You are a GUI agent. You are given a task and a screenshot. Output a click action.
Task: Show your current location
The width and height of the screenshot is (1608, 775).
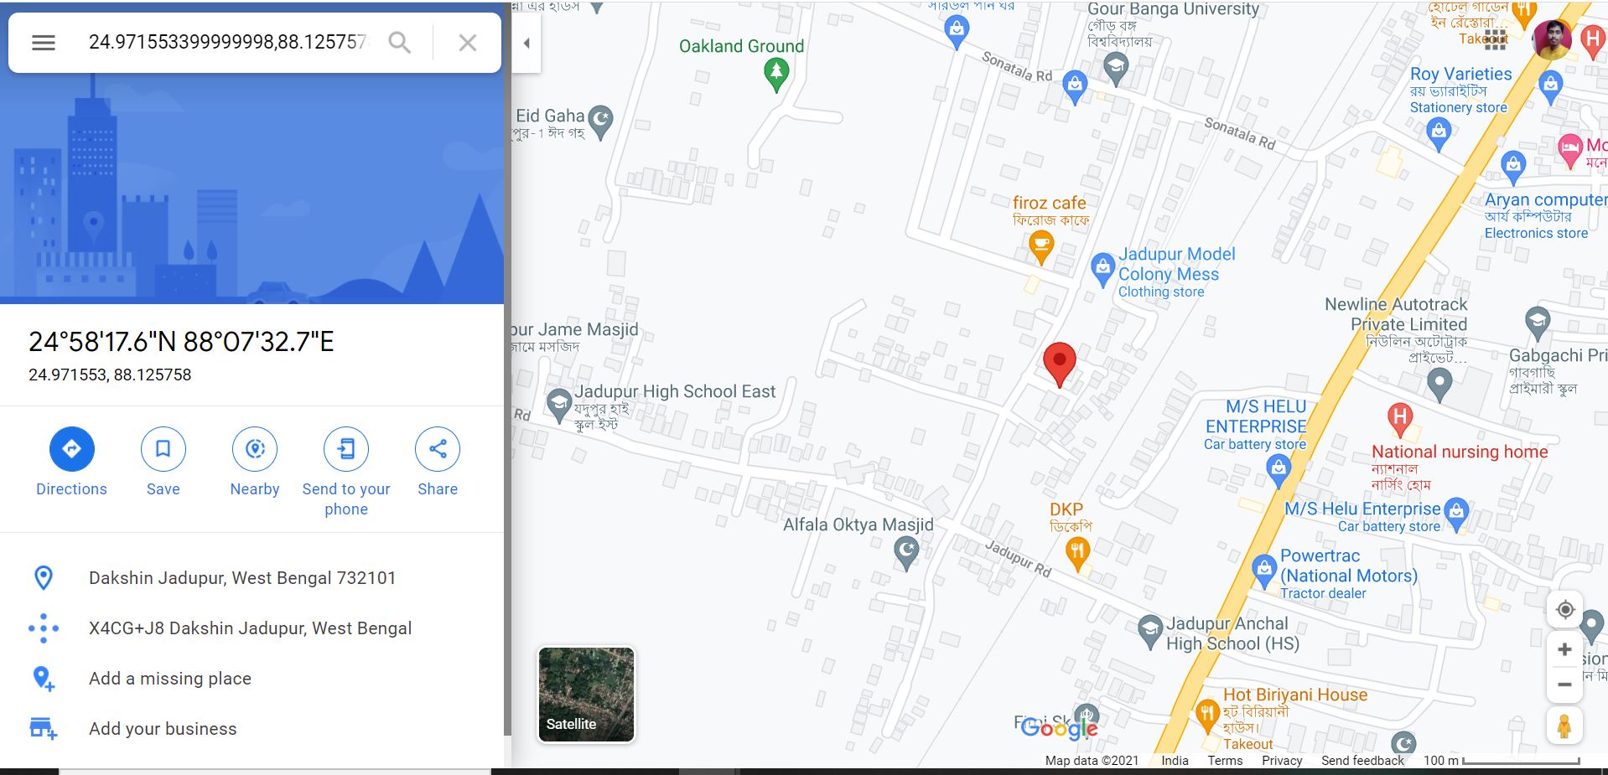tap(1564, 609)
